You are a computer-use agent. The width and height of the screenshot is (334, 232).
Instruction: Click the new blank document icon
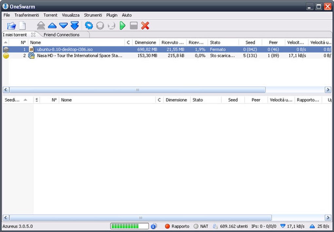22,26
